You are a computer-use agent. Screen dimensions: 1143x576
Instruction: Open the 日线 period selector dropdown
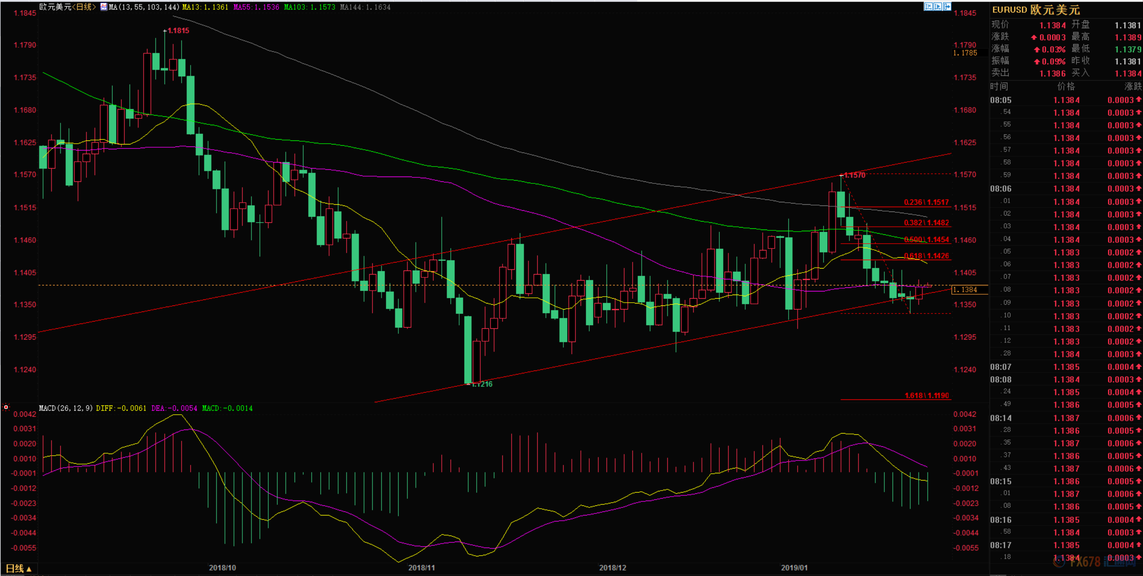pos(18,568)
